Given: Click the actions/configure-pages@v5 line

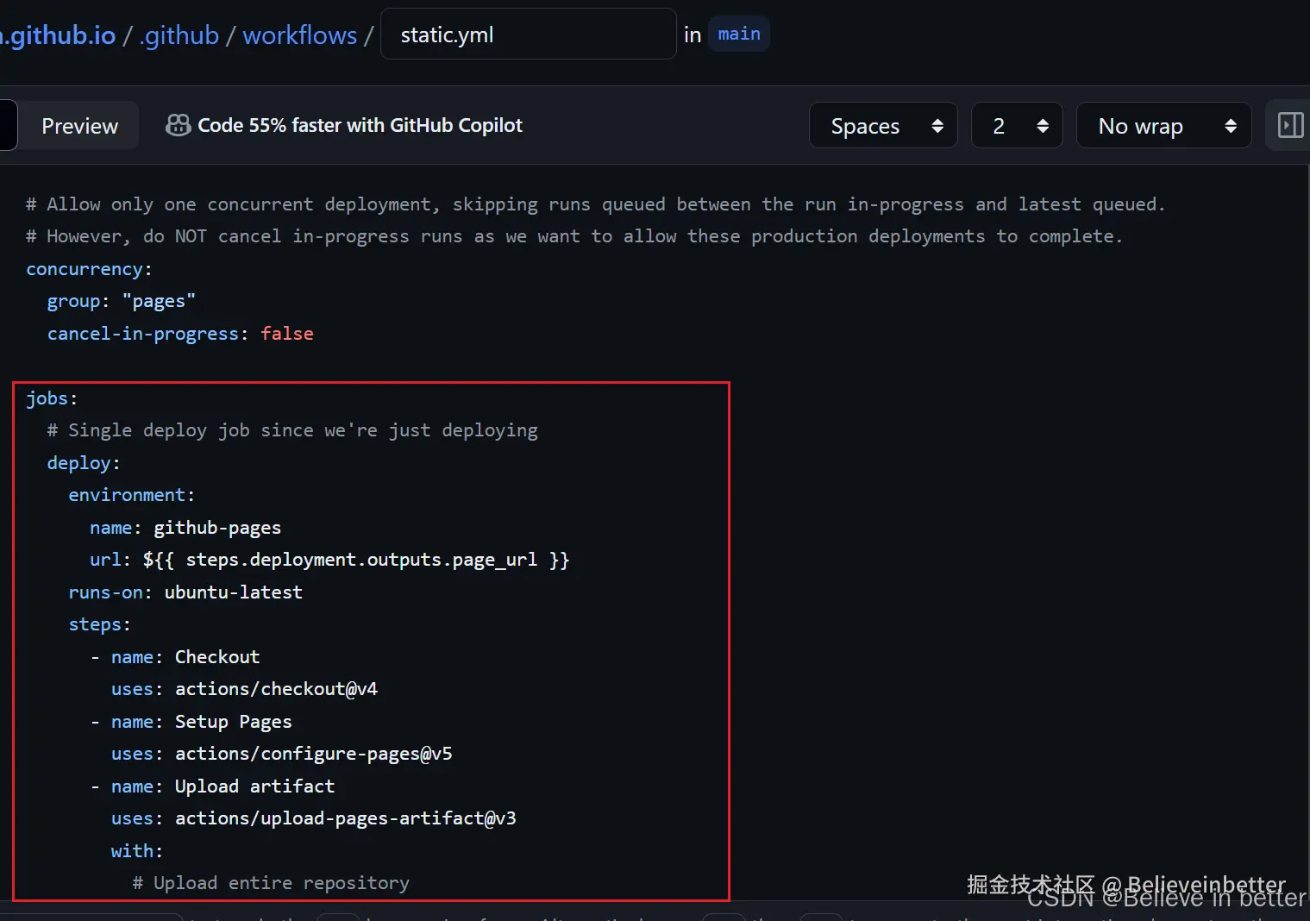Looking at the screenshot, I should coord(282,754).
